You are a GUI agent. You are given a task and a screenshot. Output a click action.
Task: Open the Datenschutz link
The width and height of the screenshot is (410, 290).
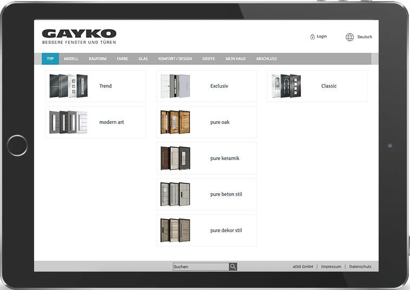pos(360,267)
